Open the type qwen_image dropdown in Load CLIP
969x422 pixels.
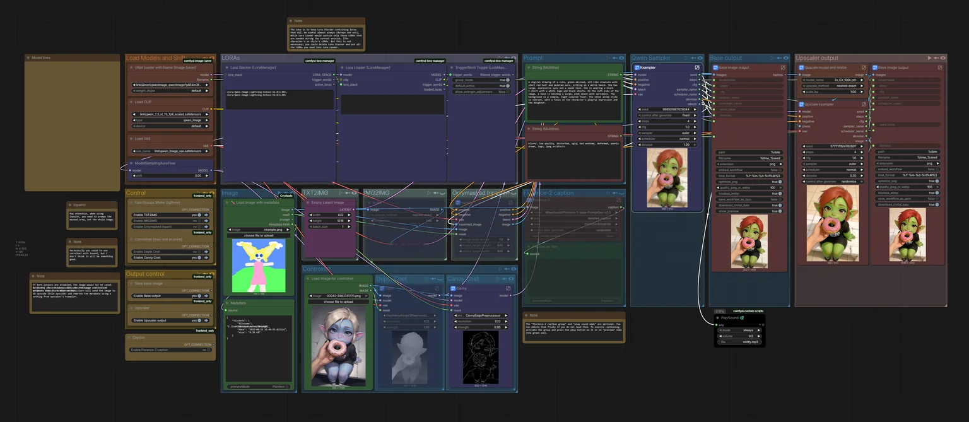[x=170, y=120]
